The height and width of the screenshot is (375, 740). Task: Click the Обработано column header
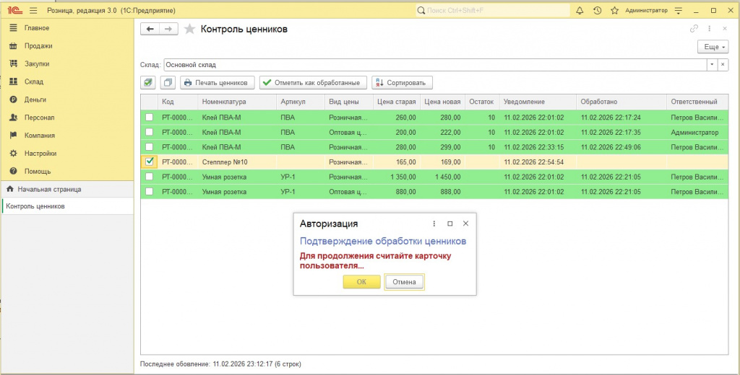click(621, 102)
